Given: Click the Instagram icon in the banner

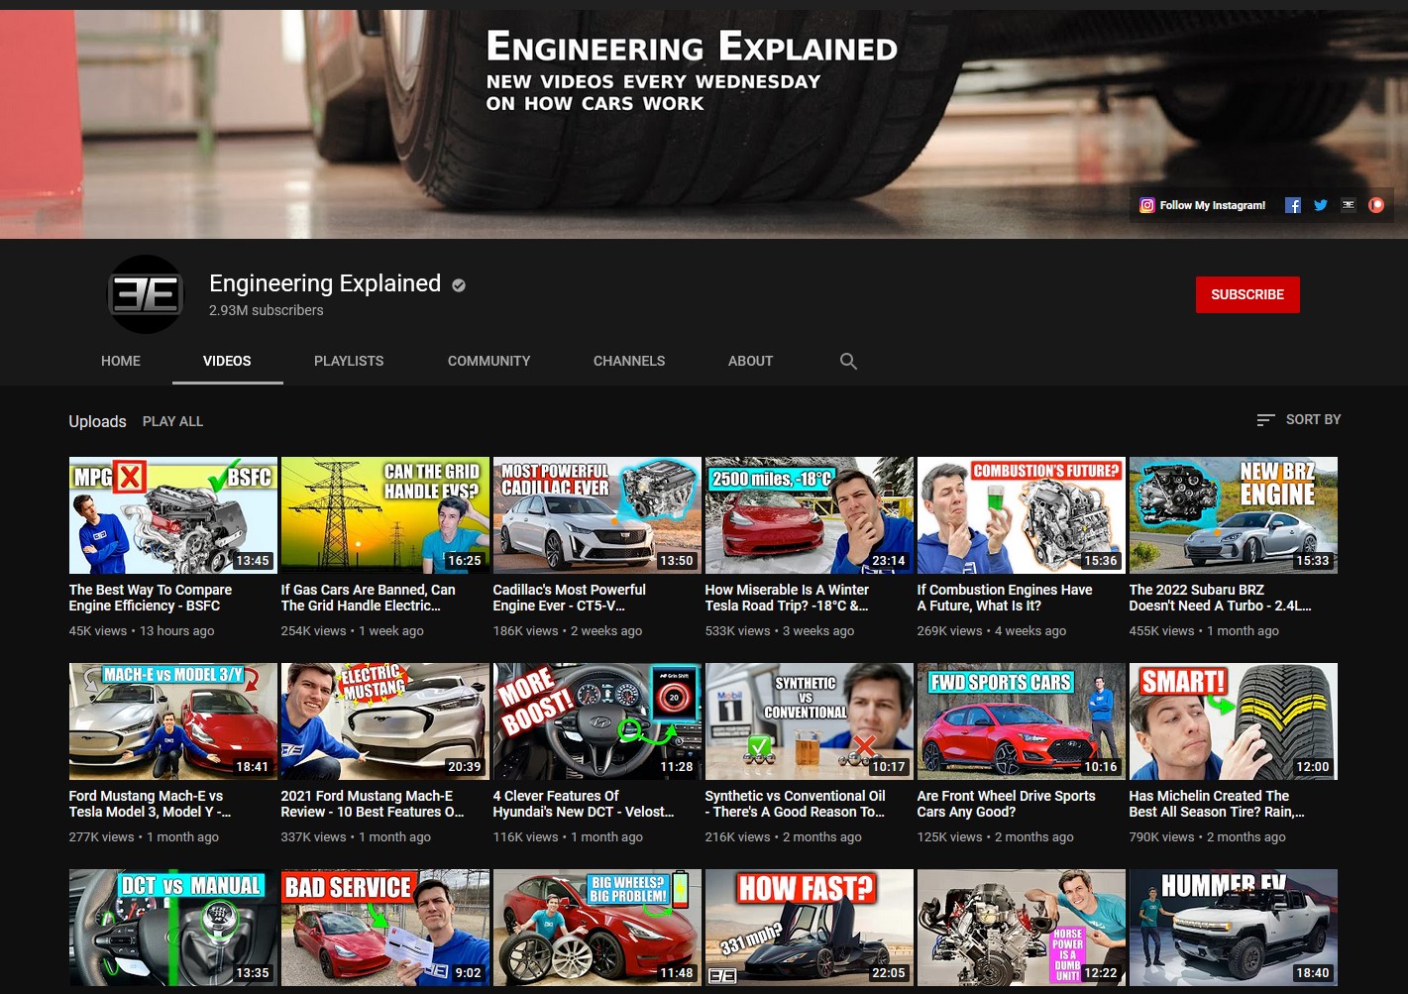Looking at the screenshot, I should coord(1146,205).
